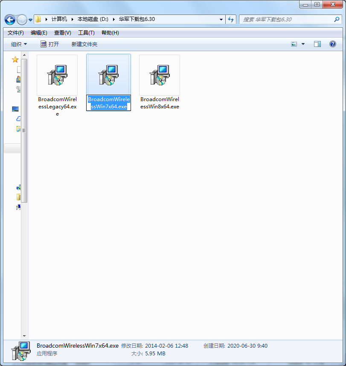Click the Favorites star in sidebar

[15, 60]
